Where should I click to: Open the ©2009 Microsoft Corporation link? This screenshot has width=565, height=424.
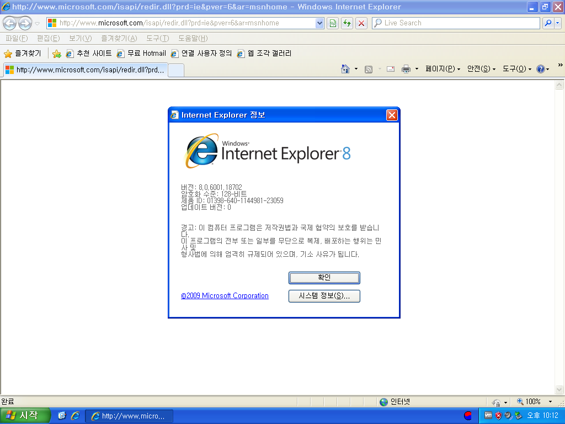click(225, 296)
